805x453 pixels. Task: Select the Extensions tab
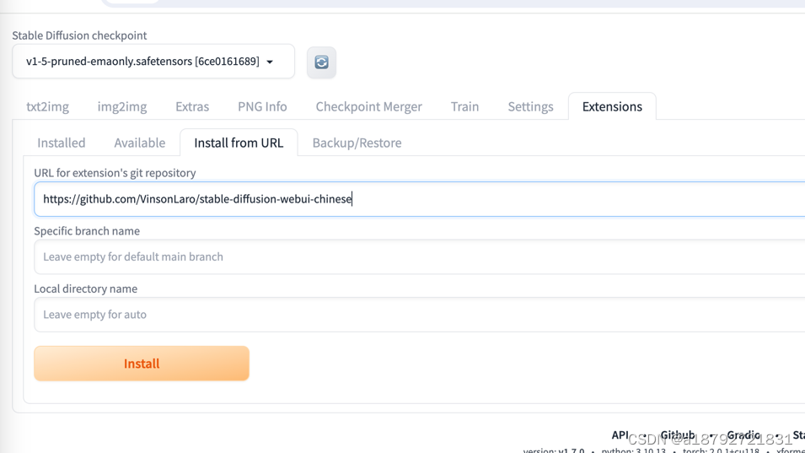tap(612, 106)
